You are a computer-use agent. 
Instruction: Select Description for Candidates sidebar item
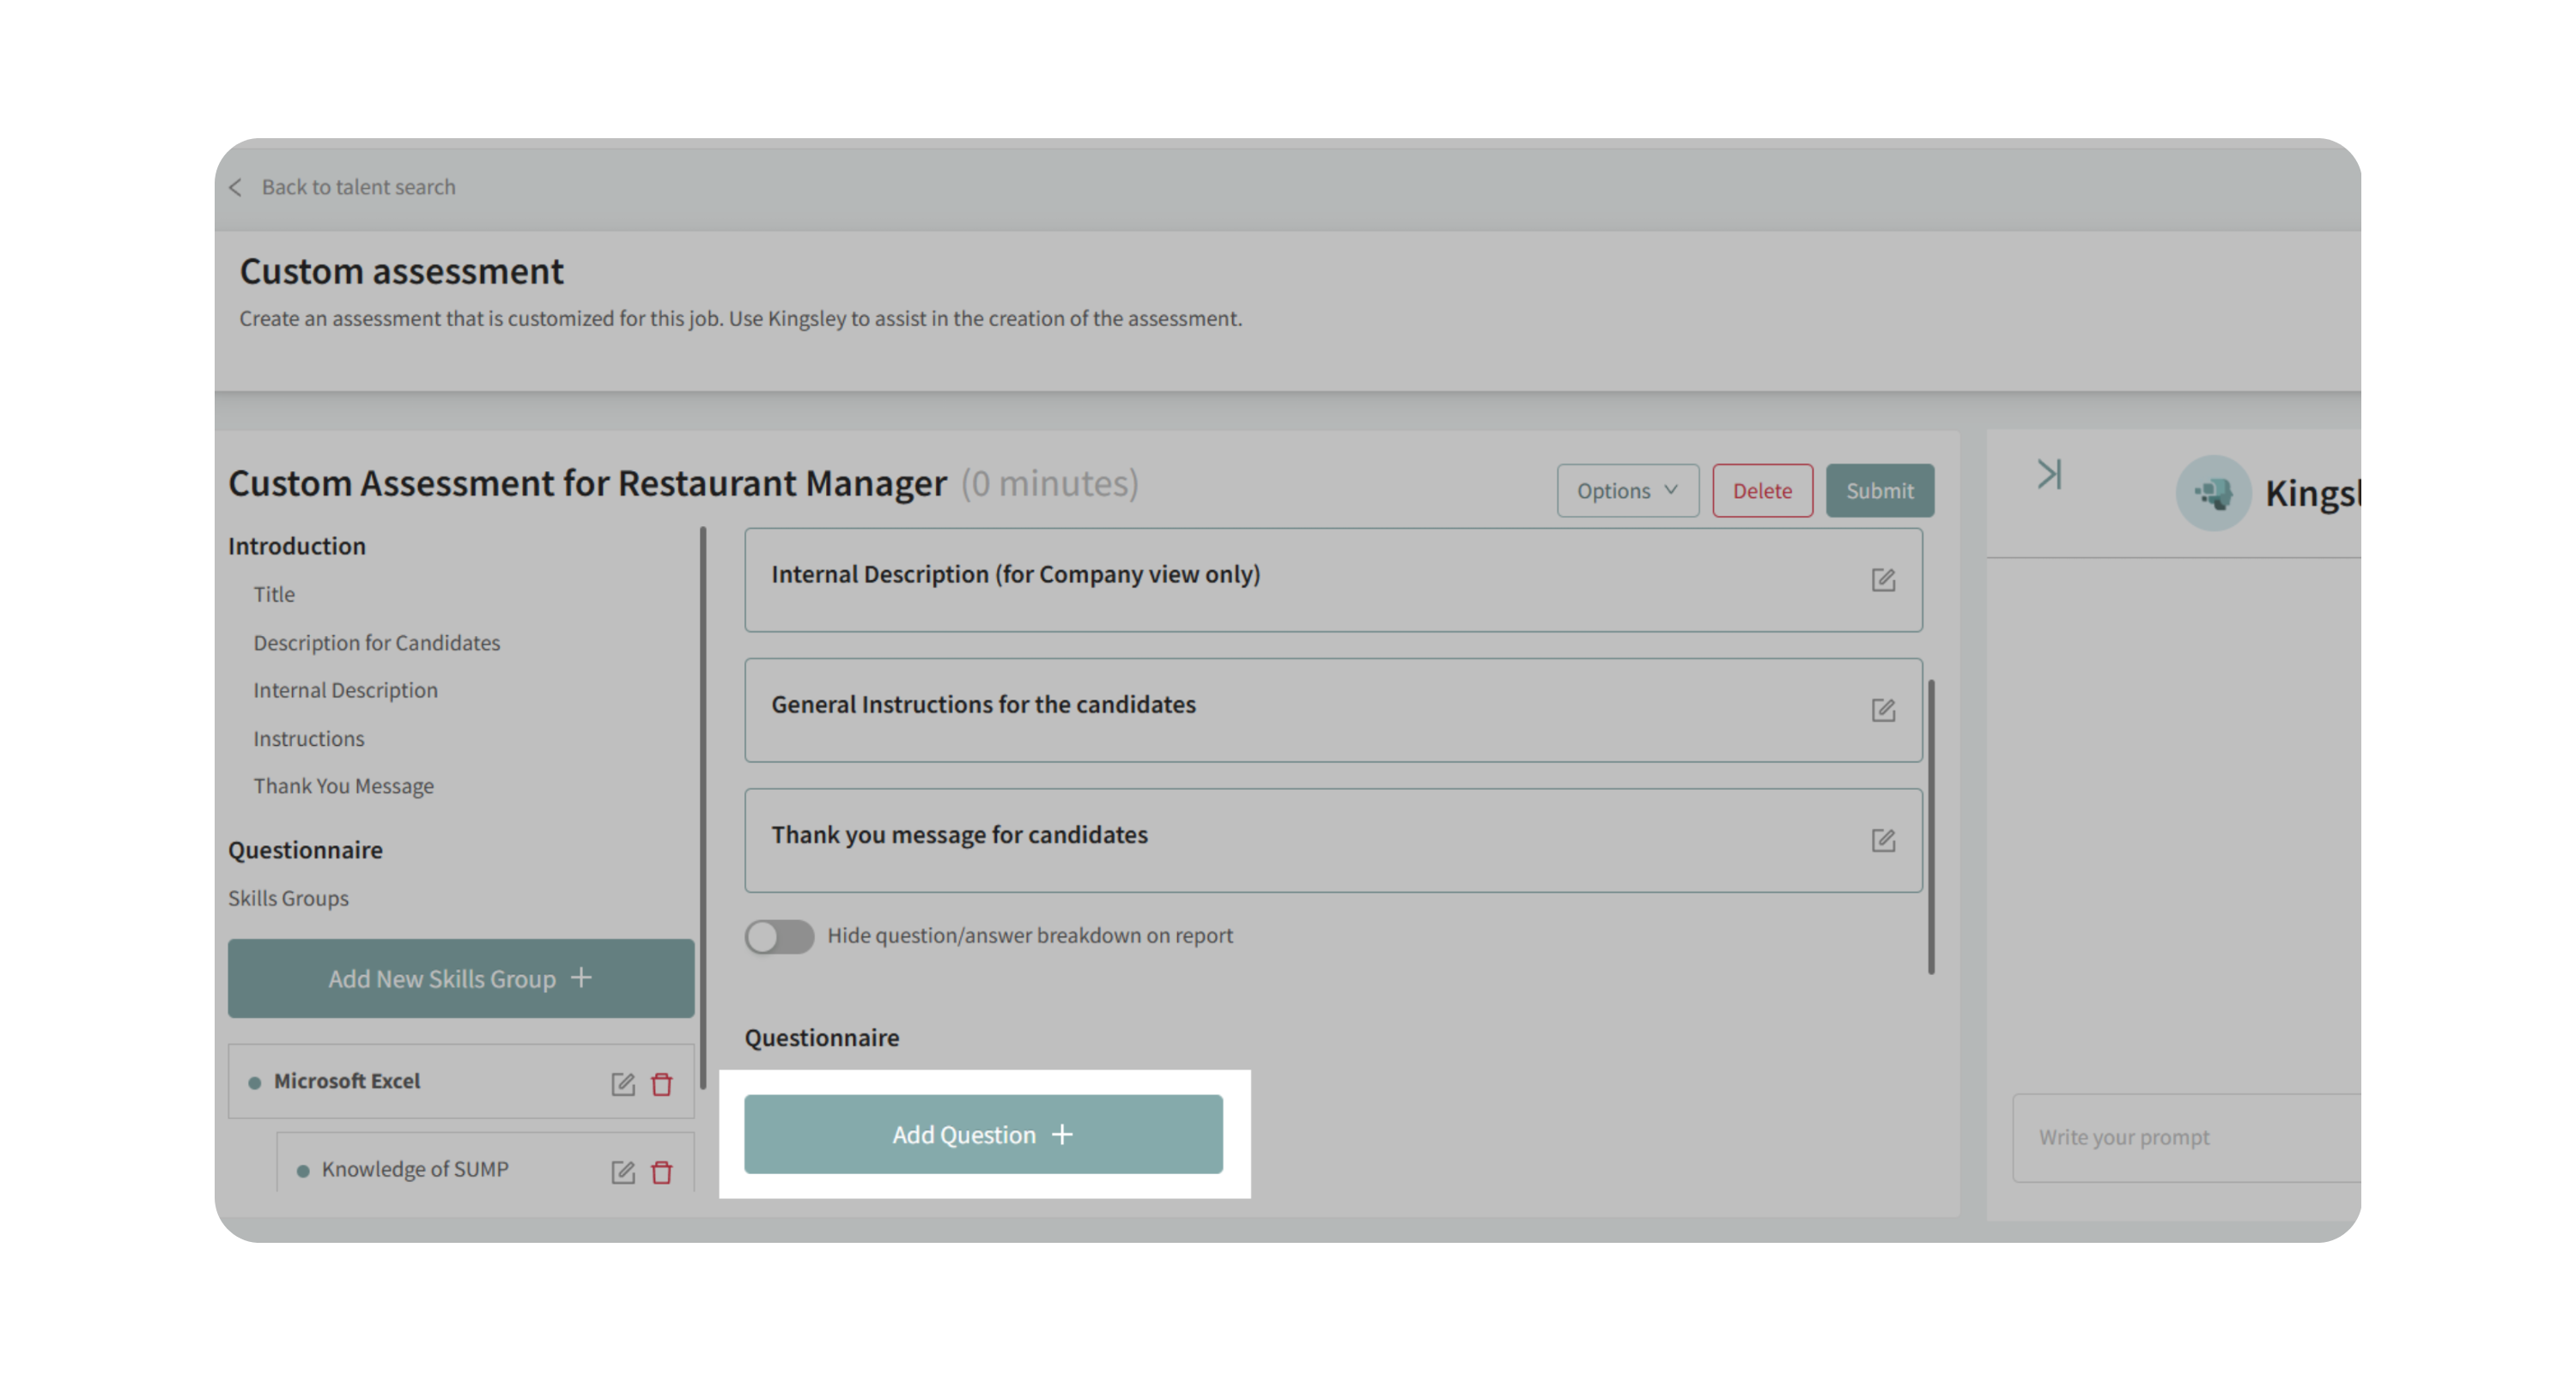(x=376, y=643)
